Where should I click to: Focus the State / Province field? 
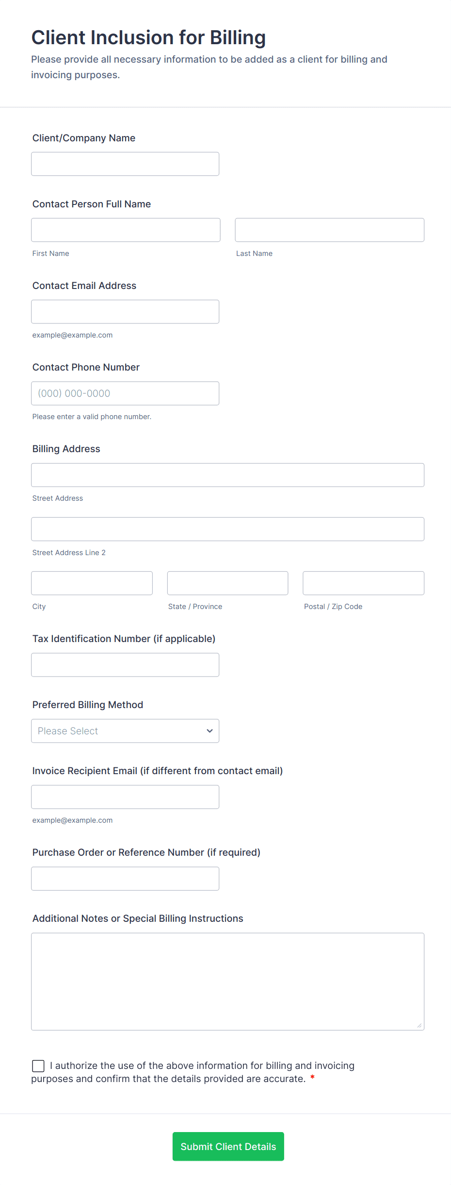point(227,583)
